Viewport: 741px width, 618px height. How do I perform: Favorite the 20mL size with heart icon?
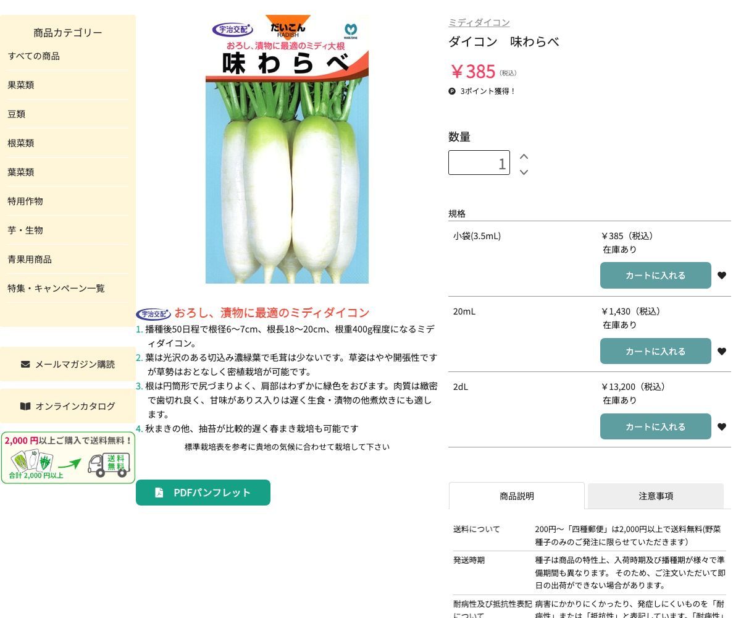click(722, 351)
